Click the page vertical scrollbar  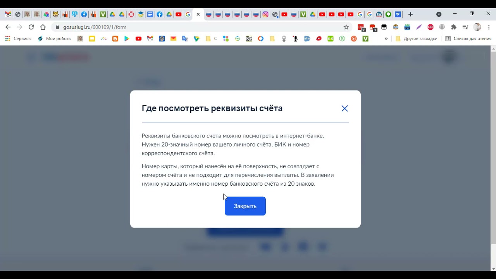[x=493, y=147]
